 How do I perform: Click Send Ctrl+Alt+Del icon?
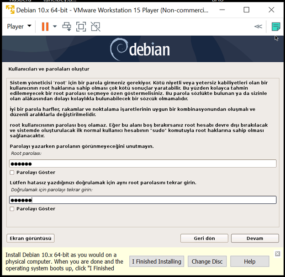pyautogui.click(x=67, y=27)
